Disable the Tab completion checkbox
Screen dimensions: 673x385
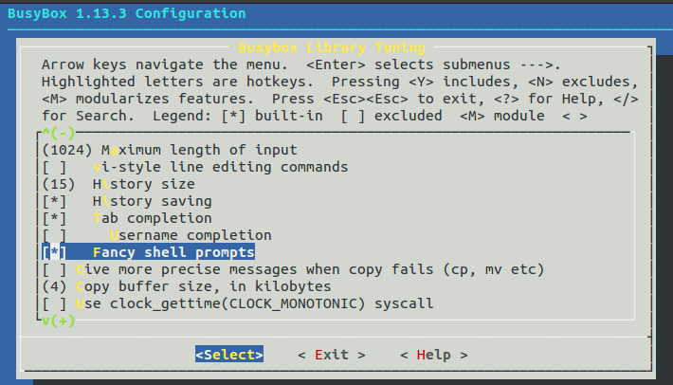click(x=55, y=218)
